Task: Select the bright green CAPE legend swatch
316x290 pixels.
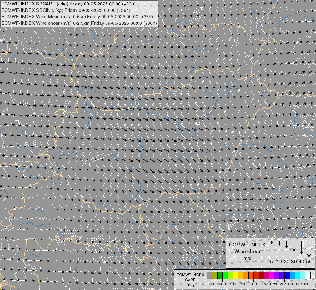Action: point(225,276)
